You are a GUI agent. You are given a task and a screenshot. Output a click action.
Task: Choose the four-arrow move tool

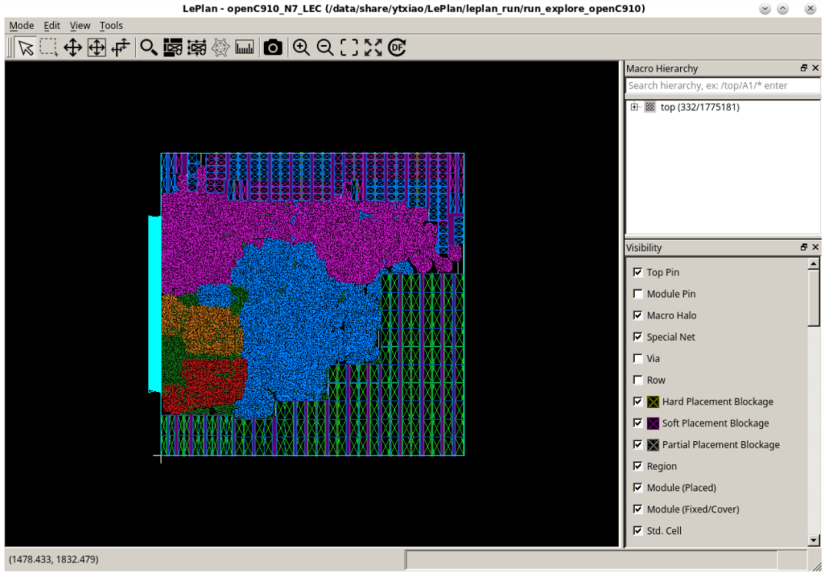(x=72, y=48)
